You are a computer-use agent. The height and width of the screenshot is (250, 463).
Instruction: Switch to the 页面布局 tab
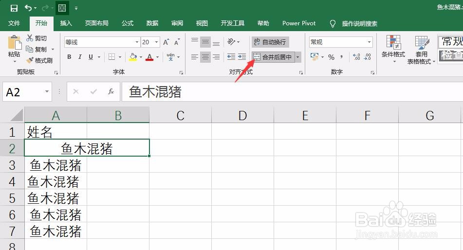click(x=96, y=23)
